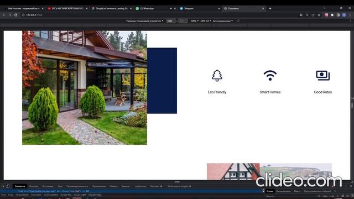Activate the inspect element picker in DevTools
354x199 pixels.
(x=3, y=186)
